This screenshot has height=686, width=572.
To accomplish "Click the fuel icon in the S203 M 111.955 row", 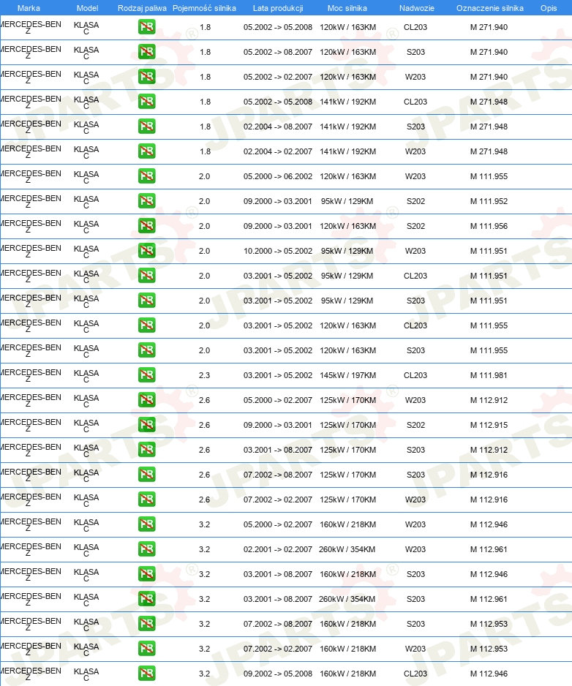I will pos(146,350).
